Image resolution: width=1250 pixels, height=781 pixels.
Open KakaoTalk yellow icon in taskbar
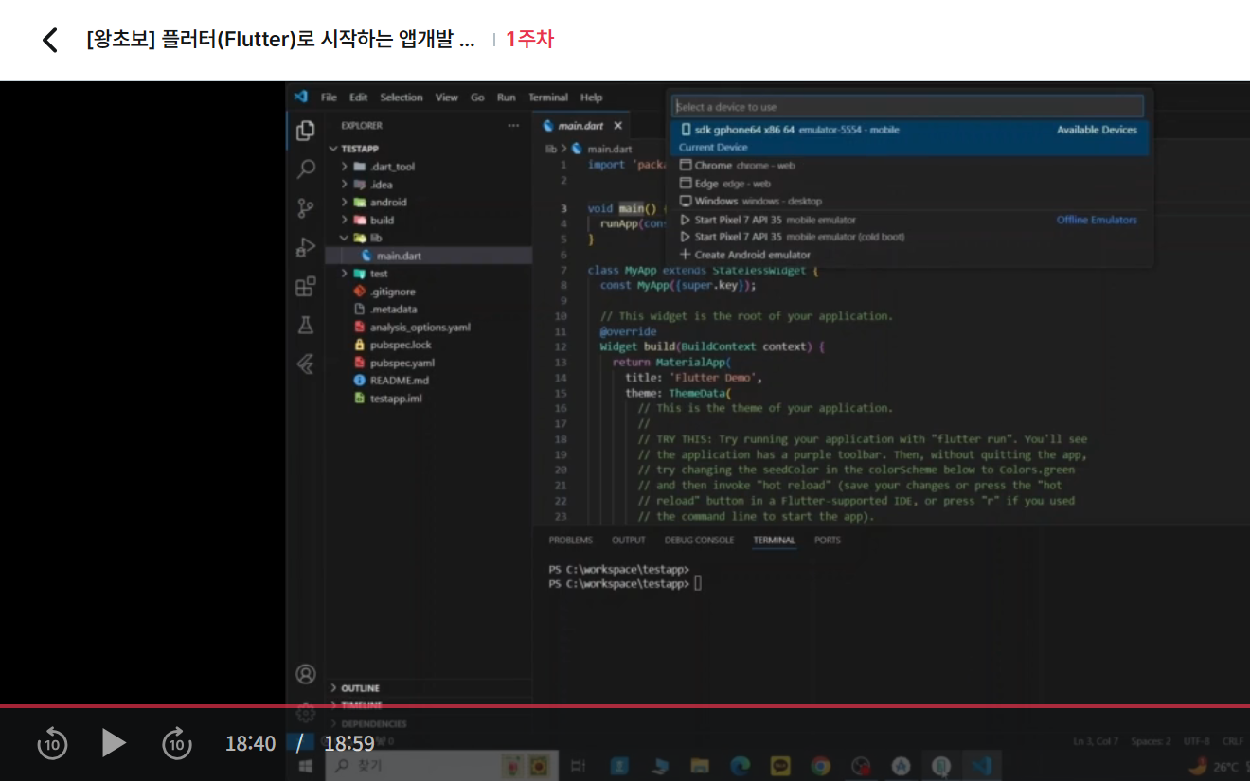tap(780, 765)
